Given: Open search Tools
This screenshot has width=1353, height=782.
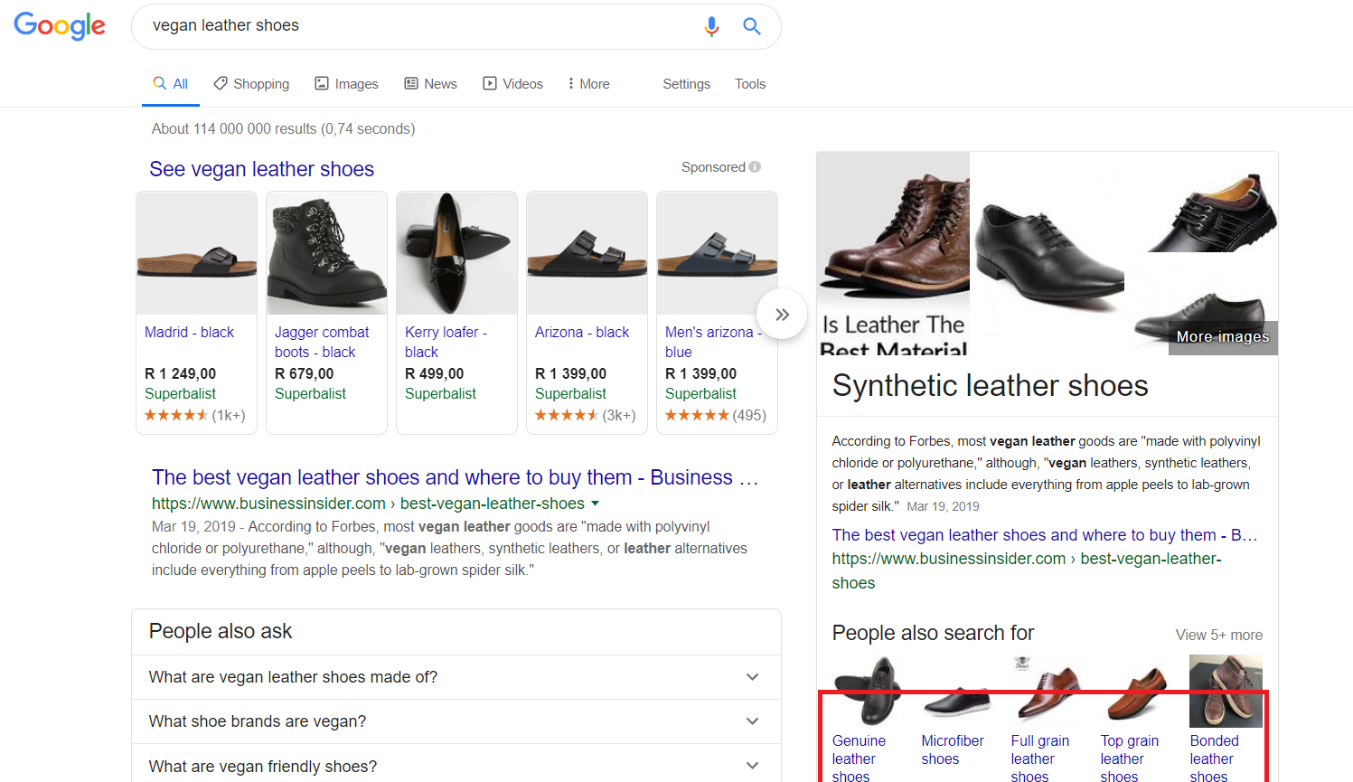Looking at the screenshot, I should tap(749, 84).
